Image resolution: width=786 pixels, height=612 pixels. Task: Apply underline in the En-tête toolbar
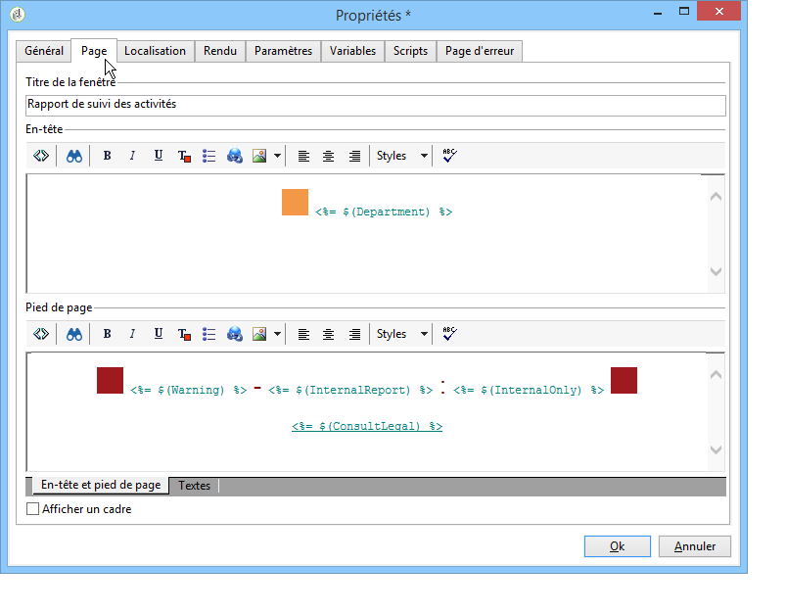pyautogui.click(x=159, y=156)
